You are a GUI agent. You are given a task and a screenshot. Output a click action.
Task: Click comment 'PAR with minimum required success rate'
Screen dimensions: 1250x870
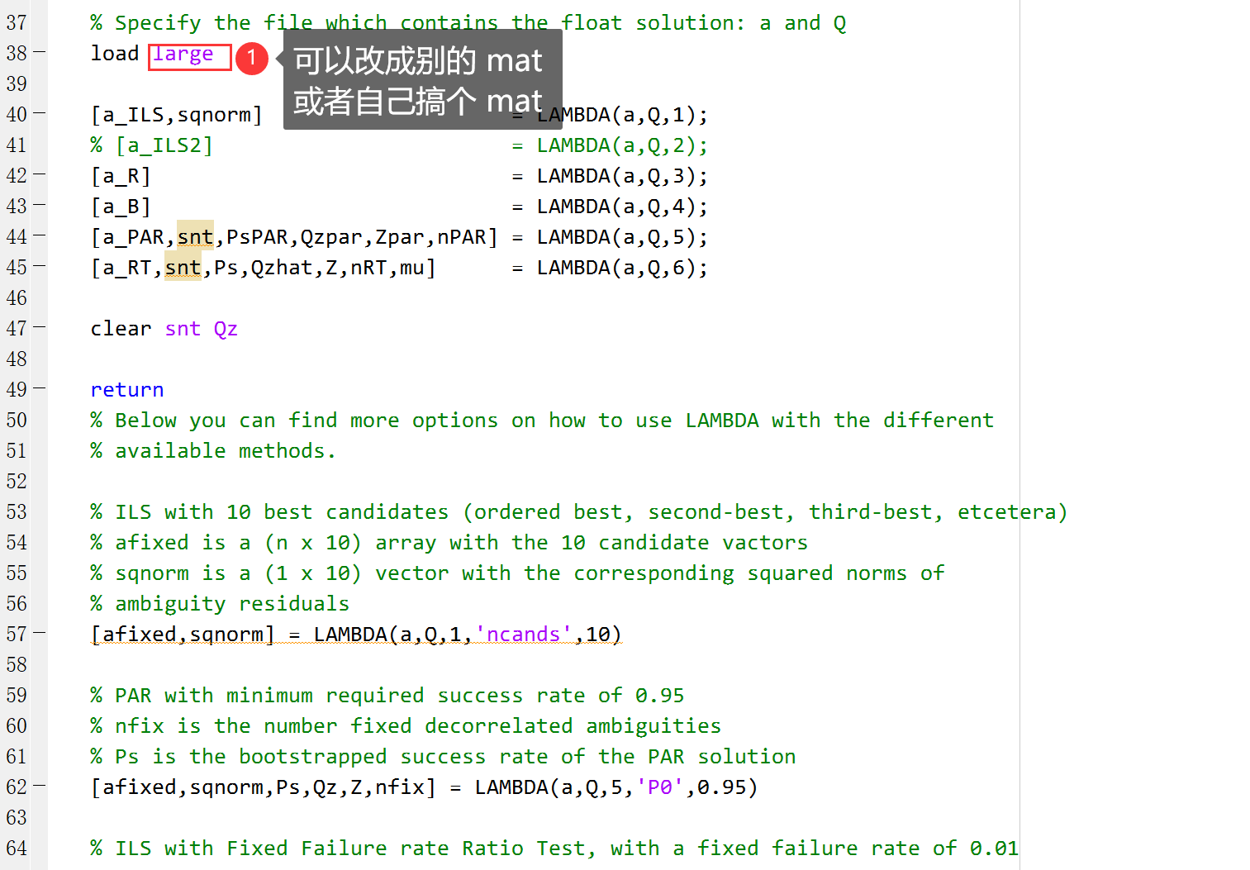click(349, 696)
